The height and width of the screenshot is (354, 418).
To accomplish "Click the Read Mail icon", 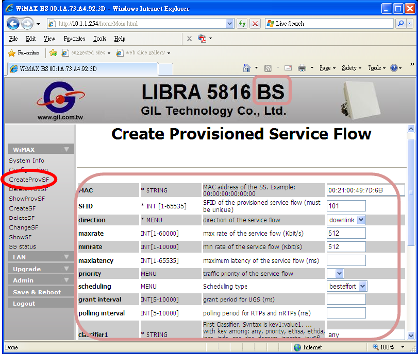I will (288, 68).
